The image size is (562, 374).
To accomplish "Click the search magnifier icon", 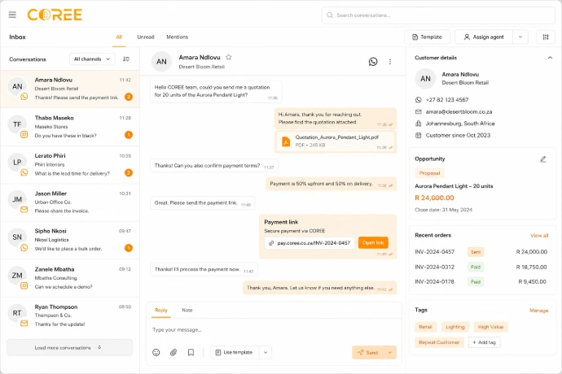I will click(330, 15).
